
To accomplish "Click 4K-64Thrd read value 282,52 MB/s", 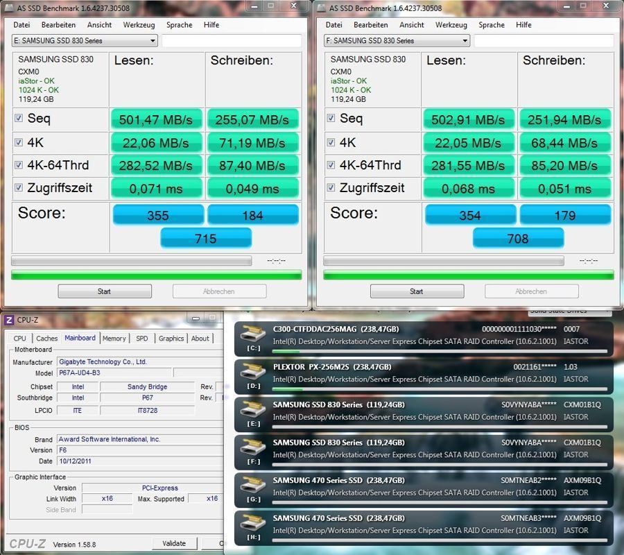I will (x=157, y=165).
